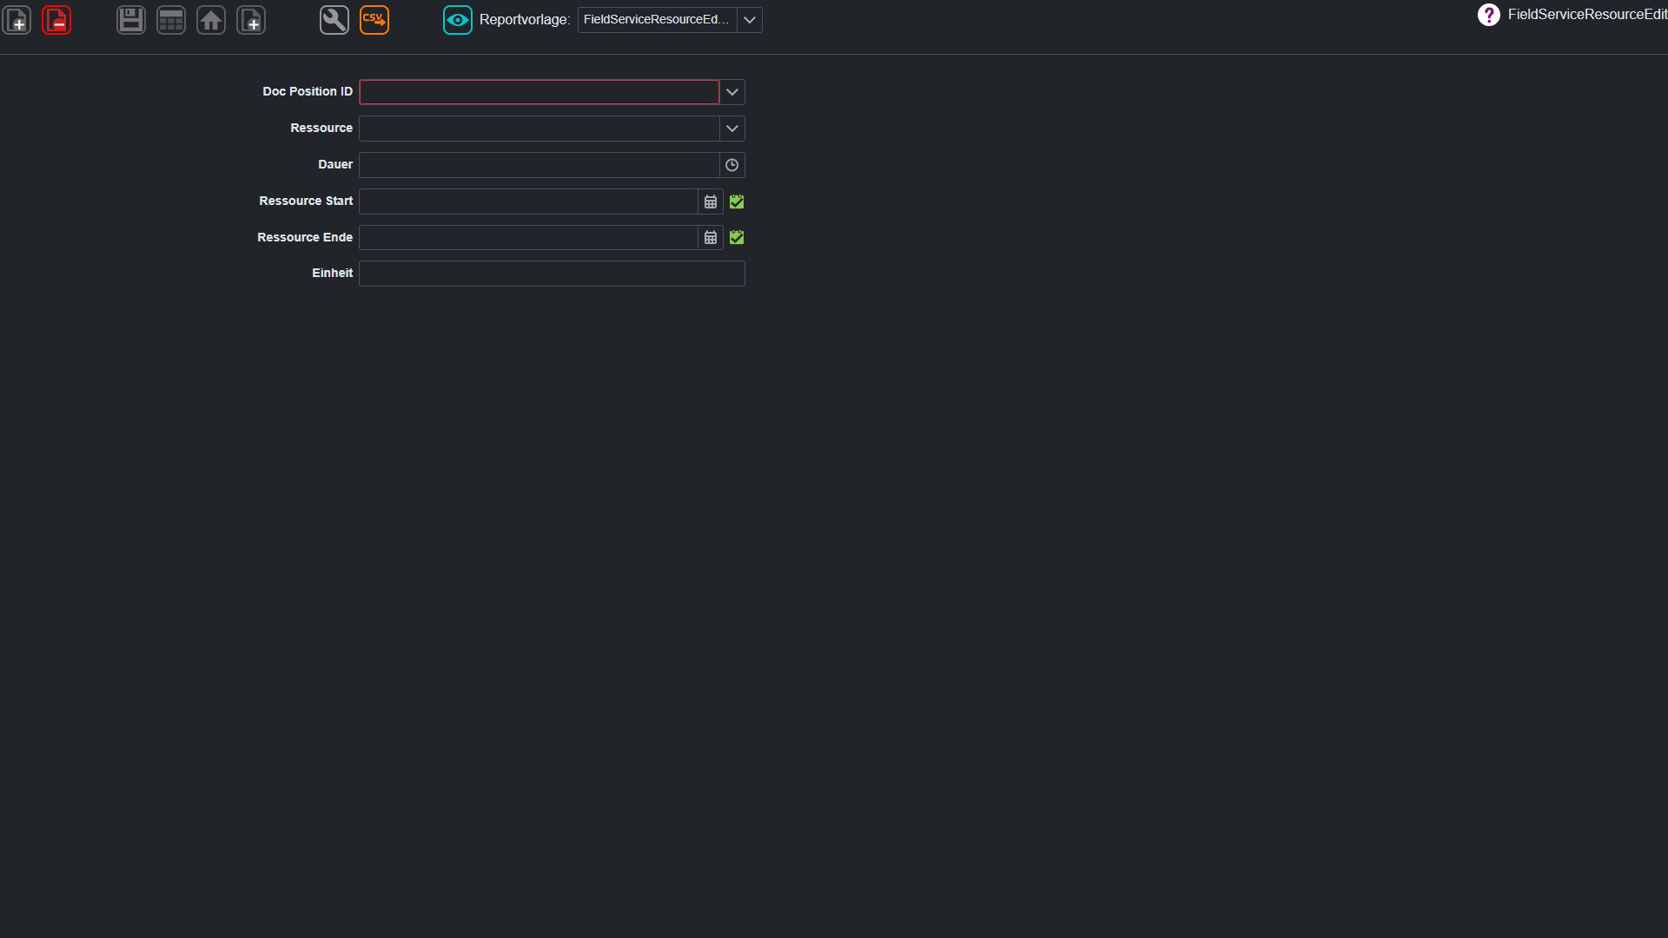Click the Ressource Ende date field
The height and width of the screenshot is (938, 1668).
click(528, 237)
